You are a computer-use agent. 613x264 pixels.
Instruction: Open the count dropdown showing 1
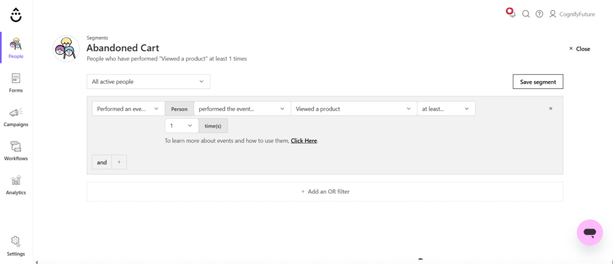pos(182,125)
